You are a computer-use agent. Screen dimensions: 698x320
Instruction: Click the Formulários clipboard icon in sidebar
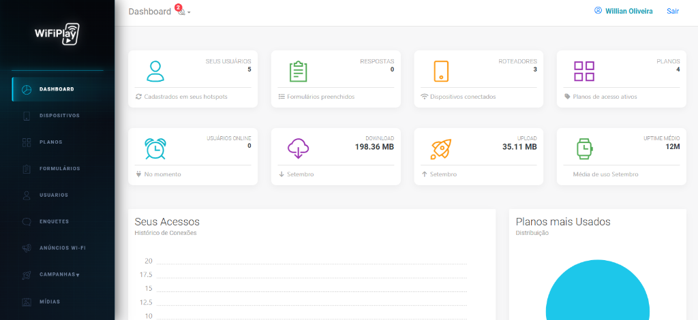(27, 169)
